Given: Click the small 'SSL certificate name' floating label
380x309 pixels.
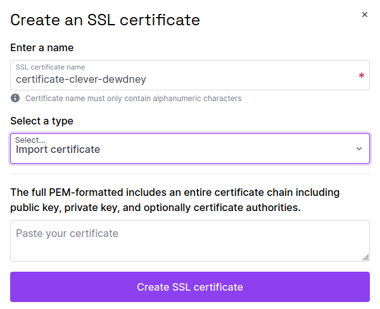Looking at the screenshot, I should coord(50,67).
